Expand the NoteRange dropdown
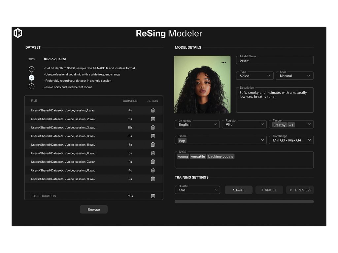This screenshot has width=338, height=253. coord(291,140)
